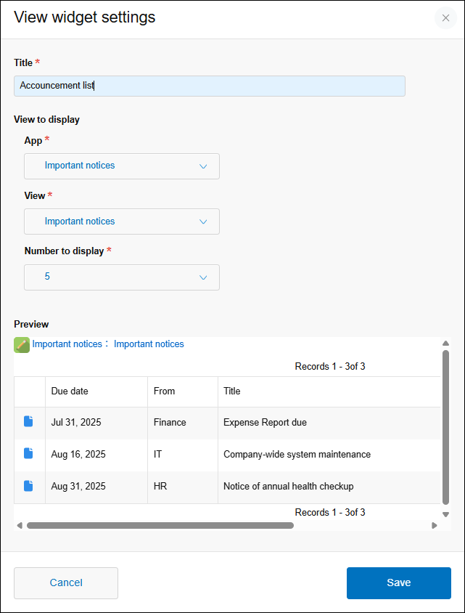The image size is (465, 613).
Task: Cancel the widget settings dialog
Action: 65,582
